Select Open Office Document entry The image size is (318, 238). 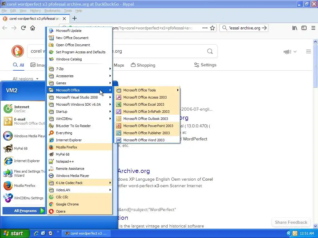point(79,45)
